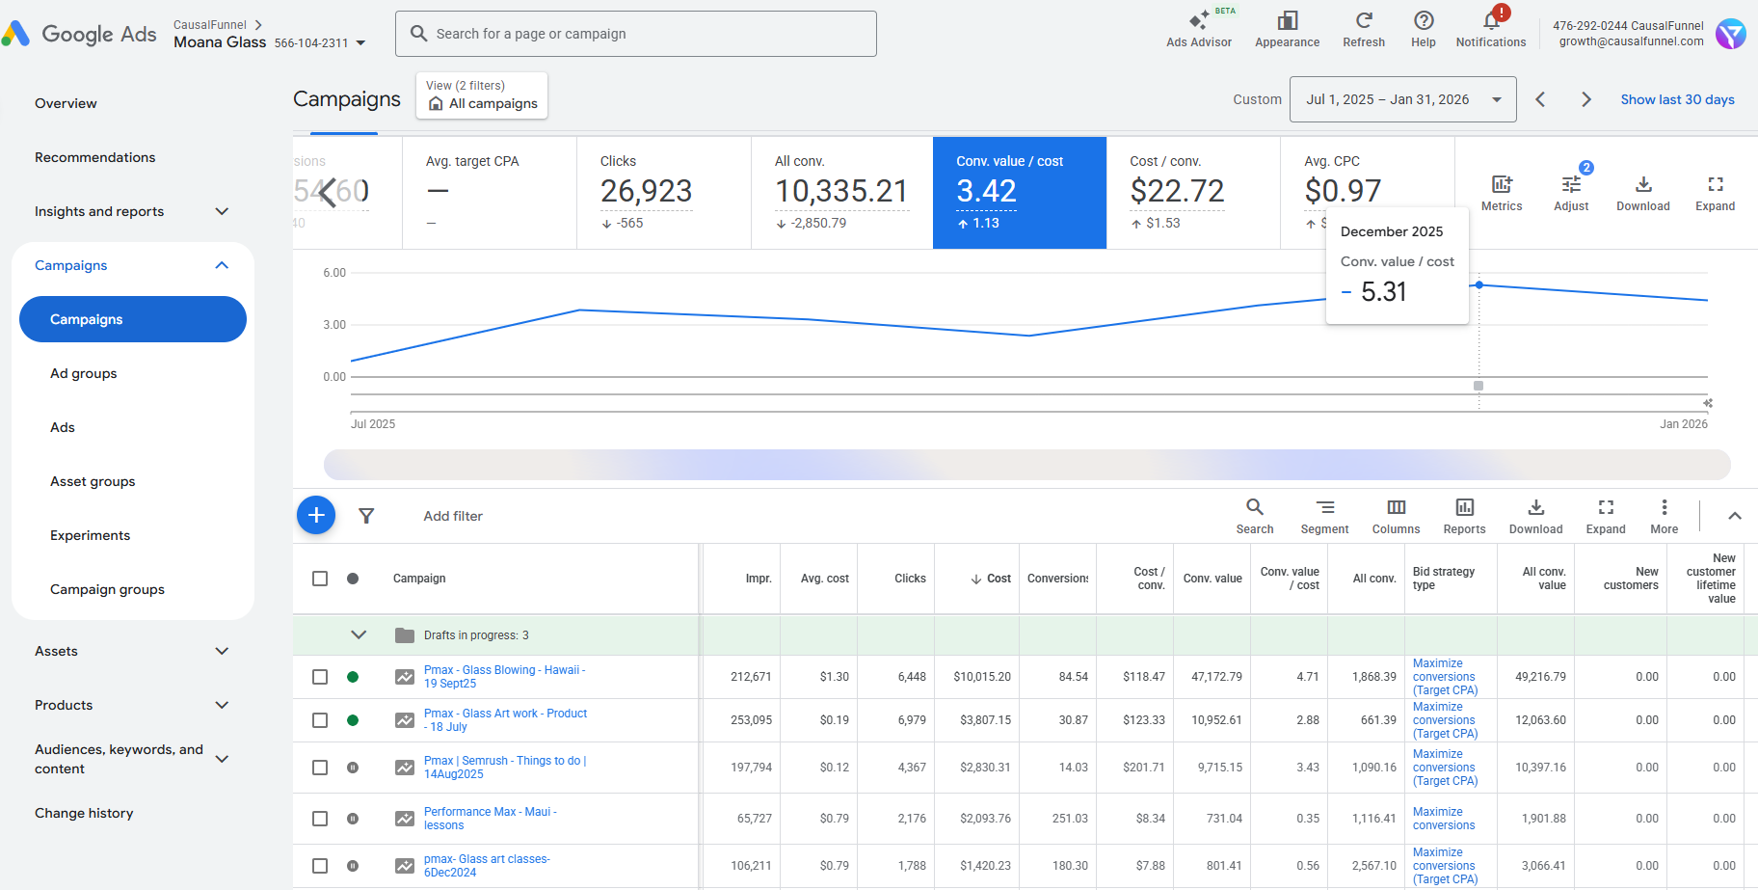Open the Ads Advisor beta tool
Viewport: 1758px width, 890px height.
[x=1198, y=29]
